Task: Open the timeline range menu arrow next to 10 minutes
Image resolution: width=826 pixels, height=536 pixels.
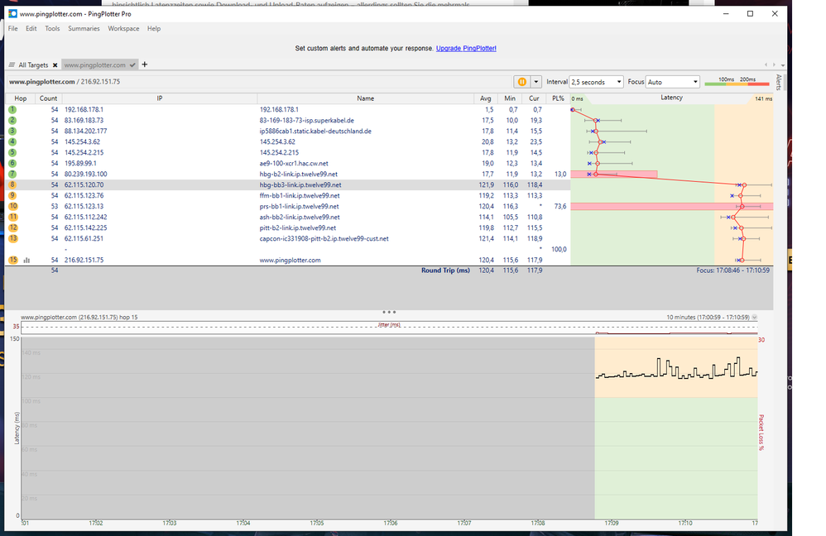Action: coord(754,317)
